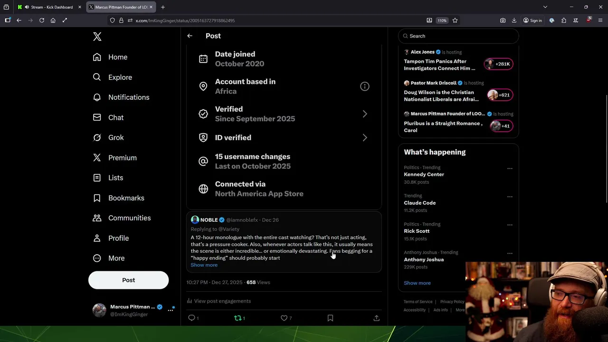Reload the page
608x342 pixels.
click(x=42, y=20)
